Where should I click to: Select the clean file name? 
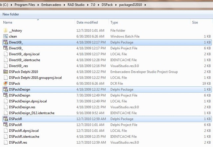click(x=13, y=36)
